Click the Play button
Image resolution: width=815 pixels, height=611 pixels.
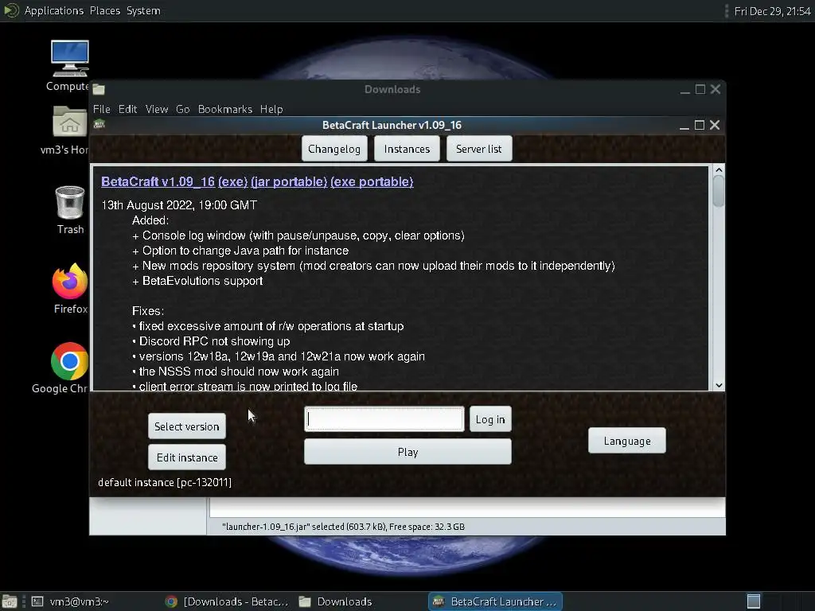point(407,452)
